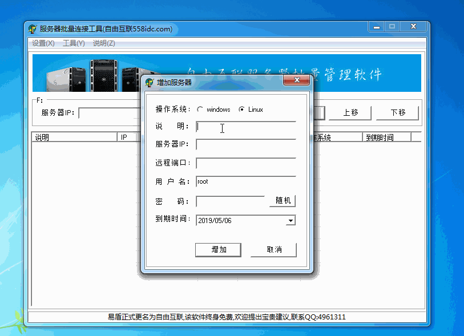Close the 增加服务器 dialog
The width and height of the screenshot is (464, 336).
pyautogui.click(x=296, y=82)
